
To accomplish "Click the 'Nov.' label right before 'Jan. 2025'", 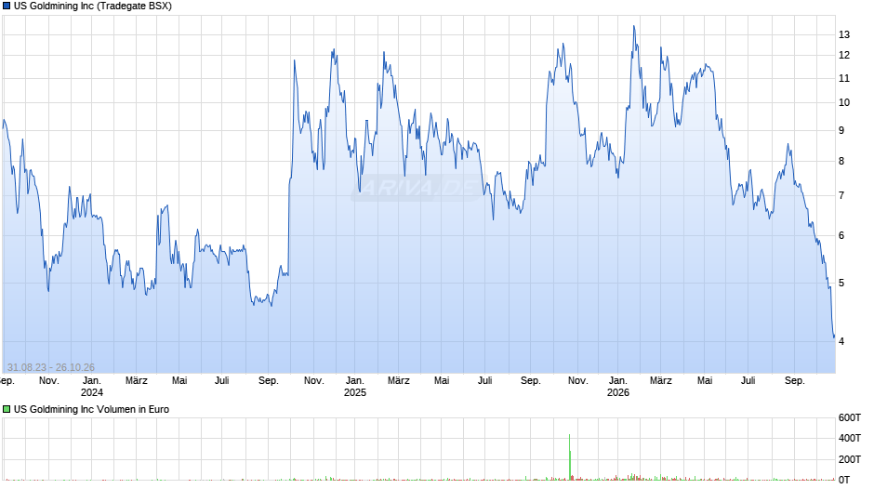I will coord(314,381).
